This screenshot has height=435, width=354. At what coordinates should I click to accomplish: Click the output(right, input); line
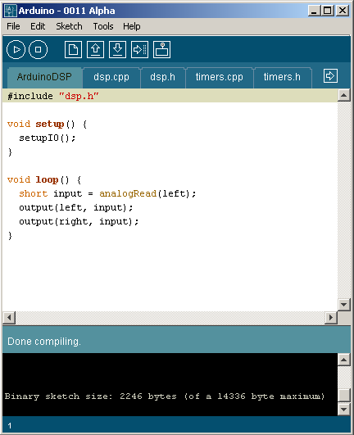pyautogui.click(x=79, y=221)
